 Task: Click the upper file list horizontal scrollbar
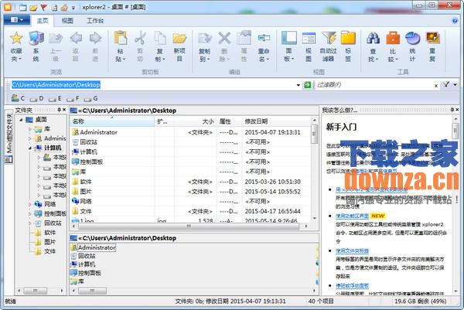[189, 226]
